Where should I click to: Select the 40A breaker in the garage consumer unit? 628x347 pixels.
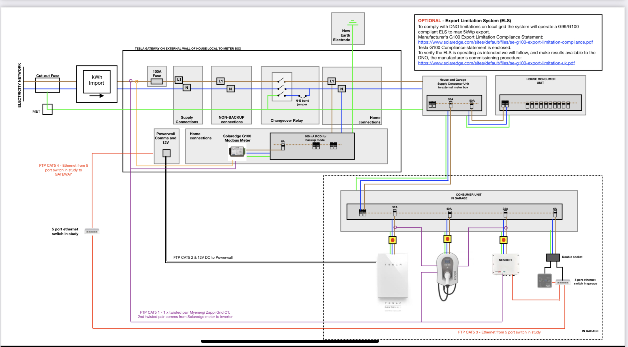pyautogui.click(x=450, y=214)
